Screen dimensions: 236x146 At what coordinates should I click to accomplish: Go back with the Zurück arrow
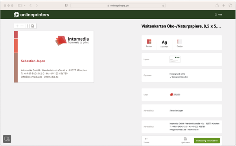(146, 141)
